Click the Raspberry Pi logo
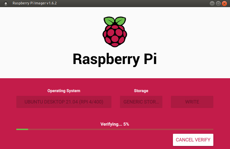The image size is (230, 149). tap(115, 32)
